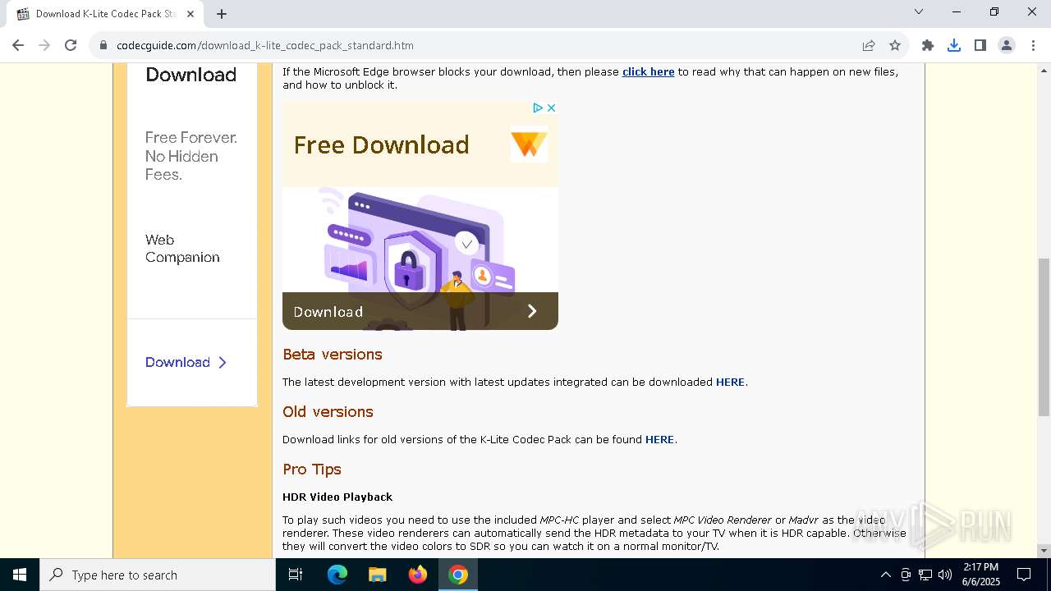Click the Chrome taskbar icon
1051x591 pixels.
click(x=458, y=575)
